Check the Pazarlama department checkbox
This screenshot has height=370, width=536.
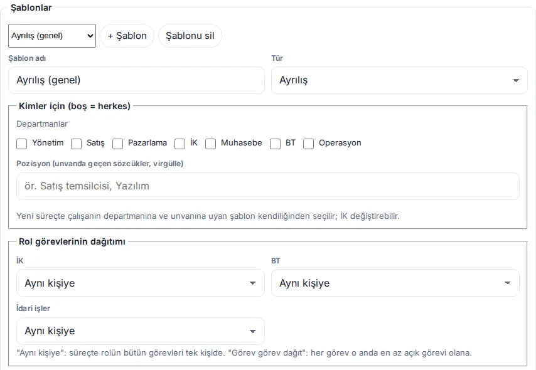pos(117,144)
